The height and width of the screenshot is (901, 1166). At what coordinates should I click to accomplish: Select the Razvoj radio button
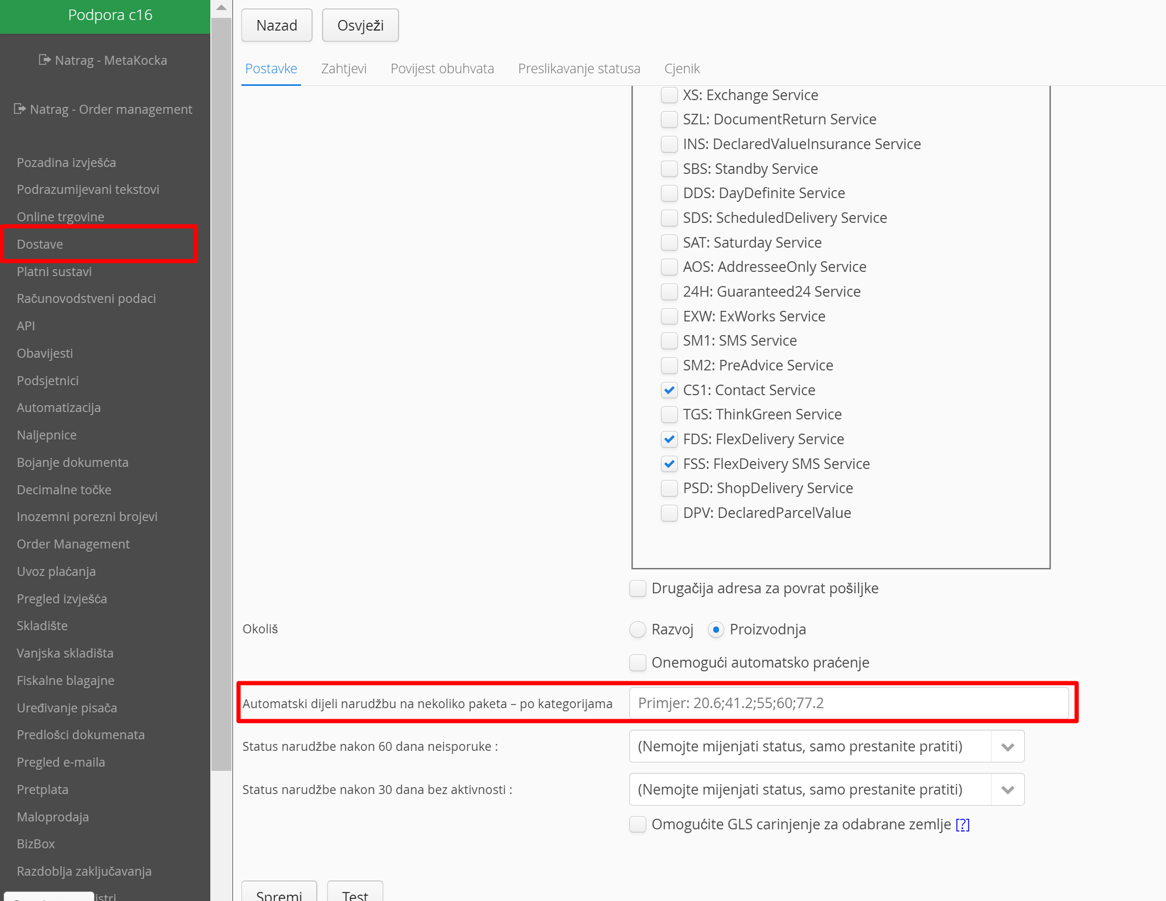[x=637, y=630]
